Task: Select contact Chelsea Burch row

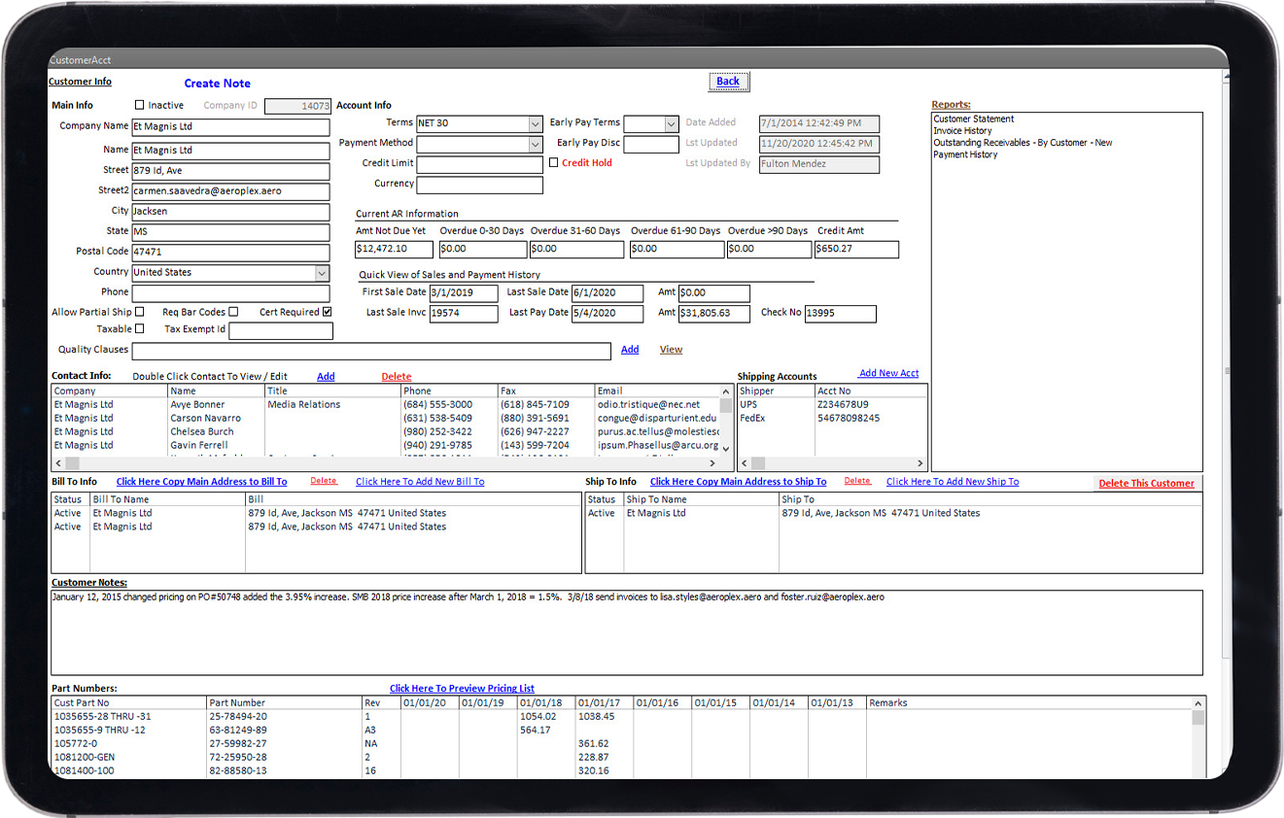Action: pos(387,432)
